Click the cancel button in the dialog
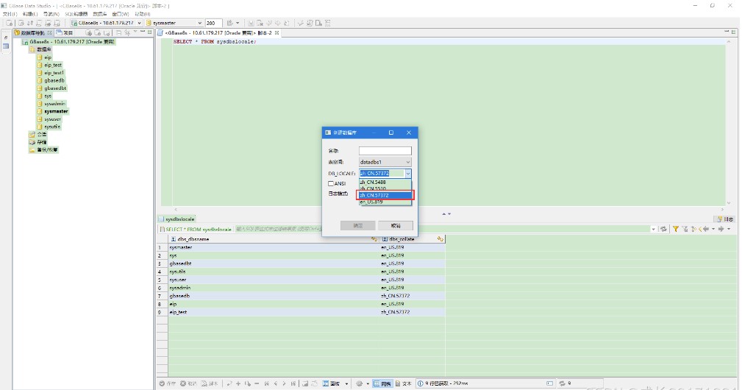 click(396, 226)
